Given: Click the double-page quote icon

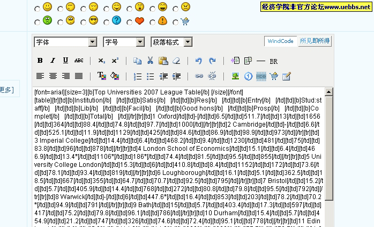Looking at the screenshot, I should 248,61.
